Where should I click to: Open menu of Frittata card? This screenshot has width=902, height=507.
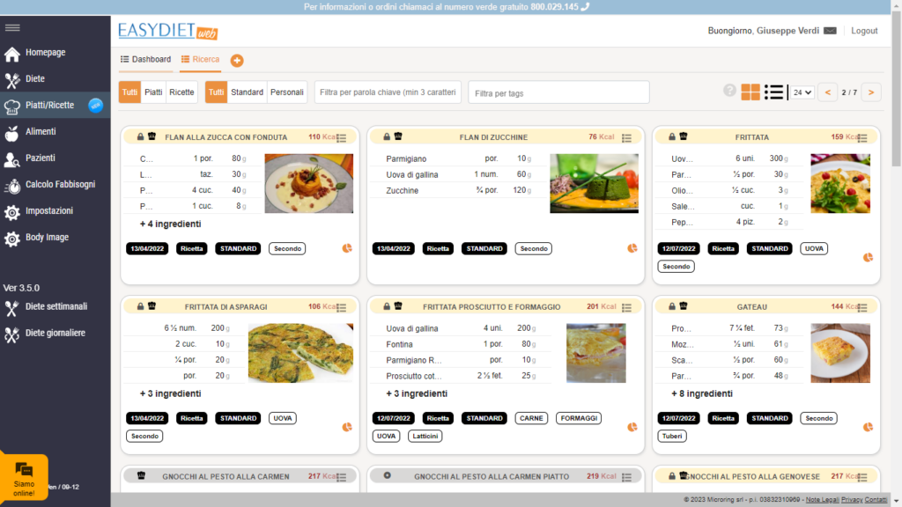pos(862,138)
